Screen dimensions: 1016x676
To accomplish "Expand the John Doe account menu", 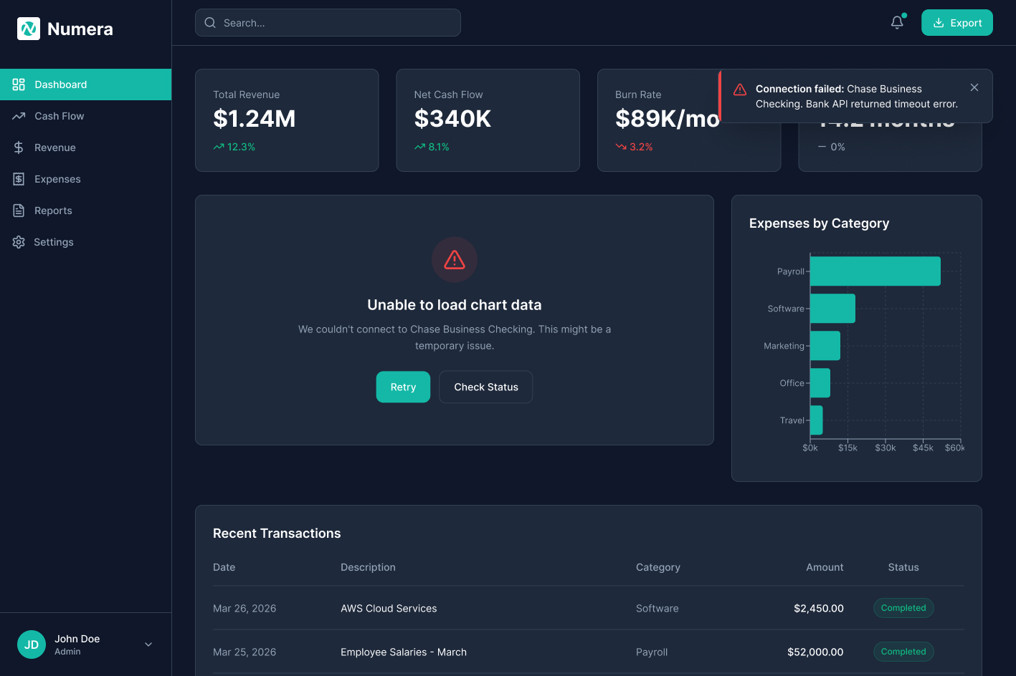I will (148, 644).
